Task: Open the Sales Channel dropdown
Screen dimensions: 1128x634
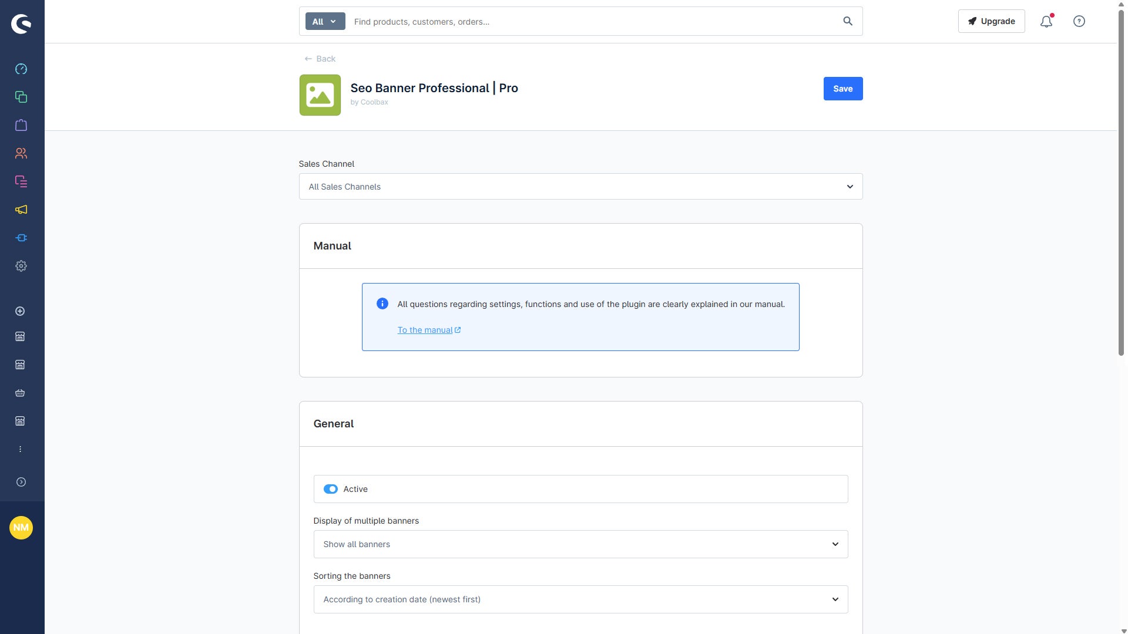Action: pos(581,187)
